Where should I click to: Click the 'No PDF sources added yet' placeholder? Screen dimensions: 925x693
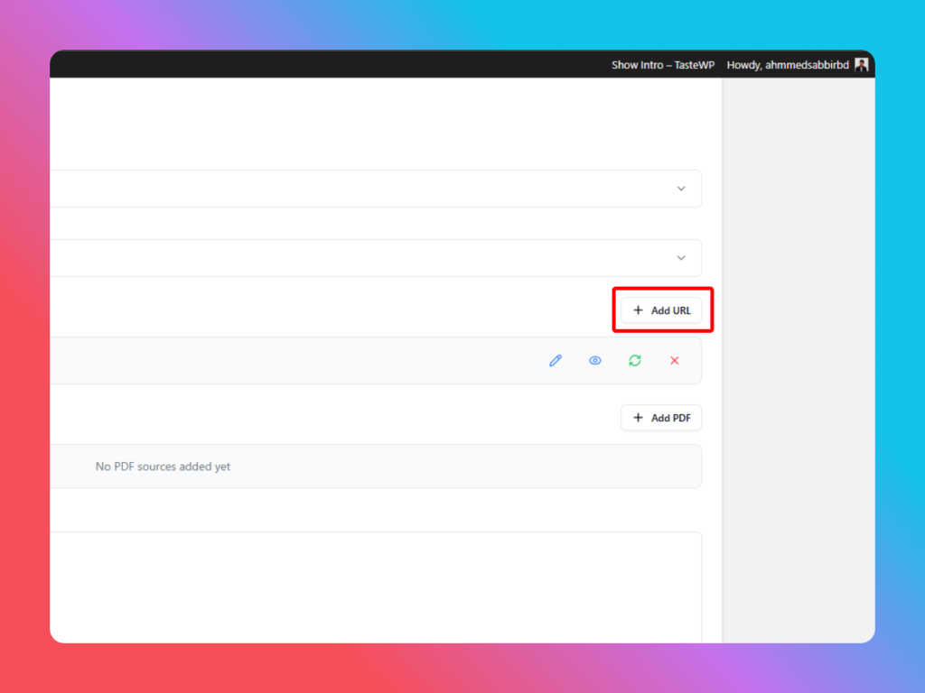[164, 467]
